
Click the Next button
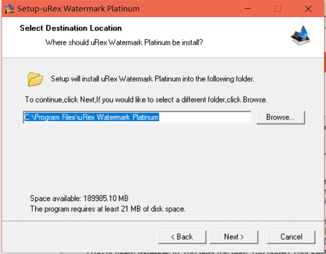click(234, 237)
